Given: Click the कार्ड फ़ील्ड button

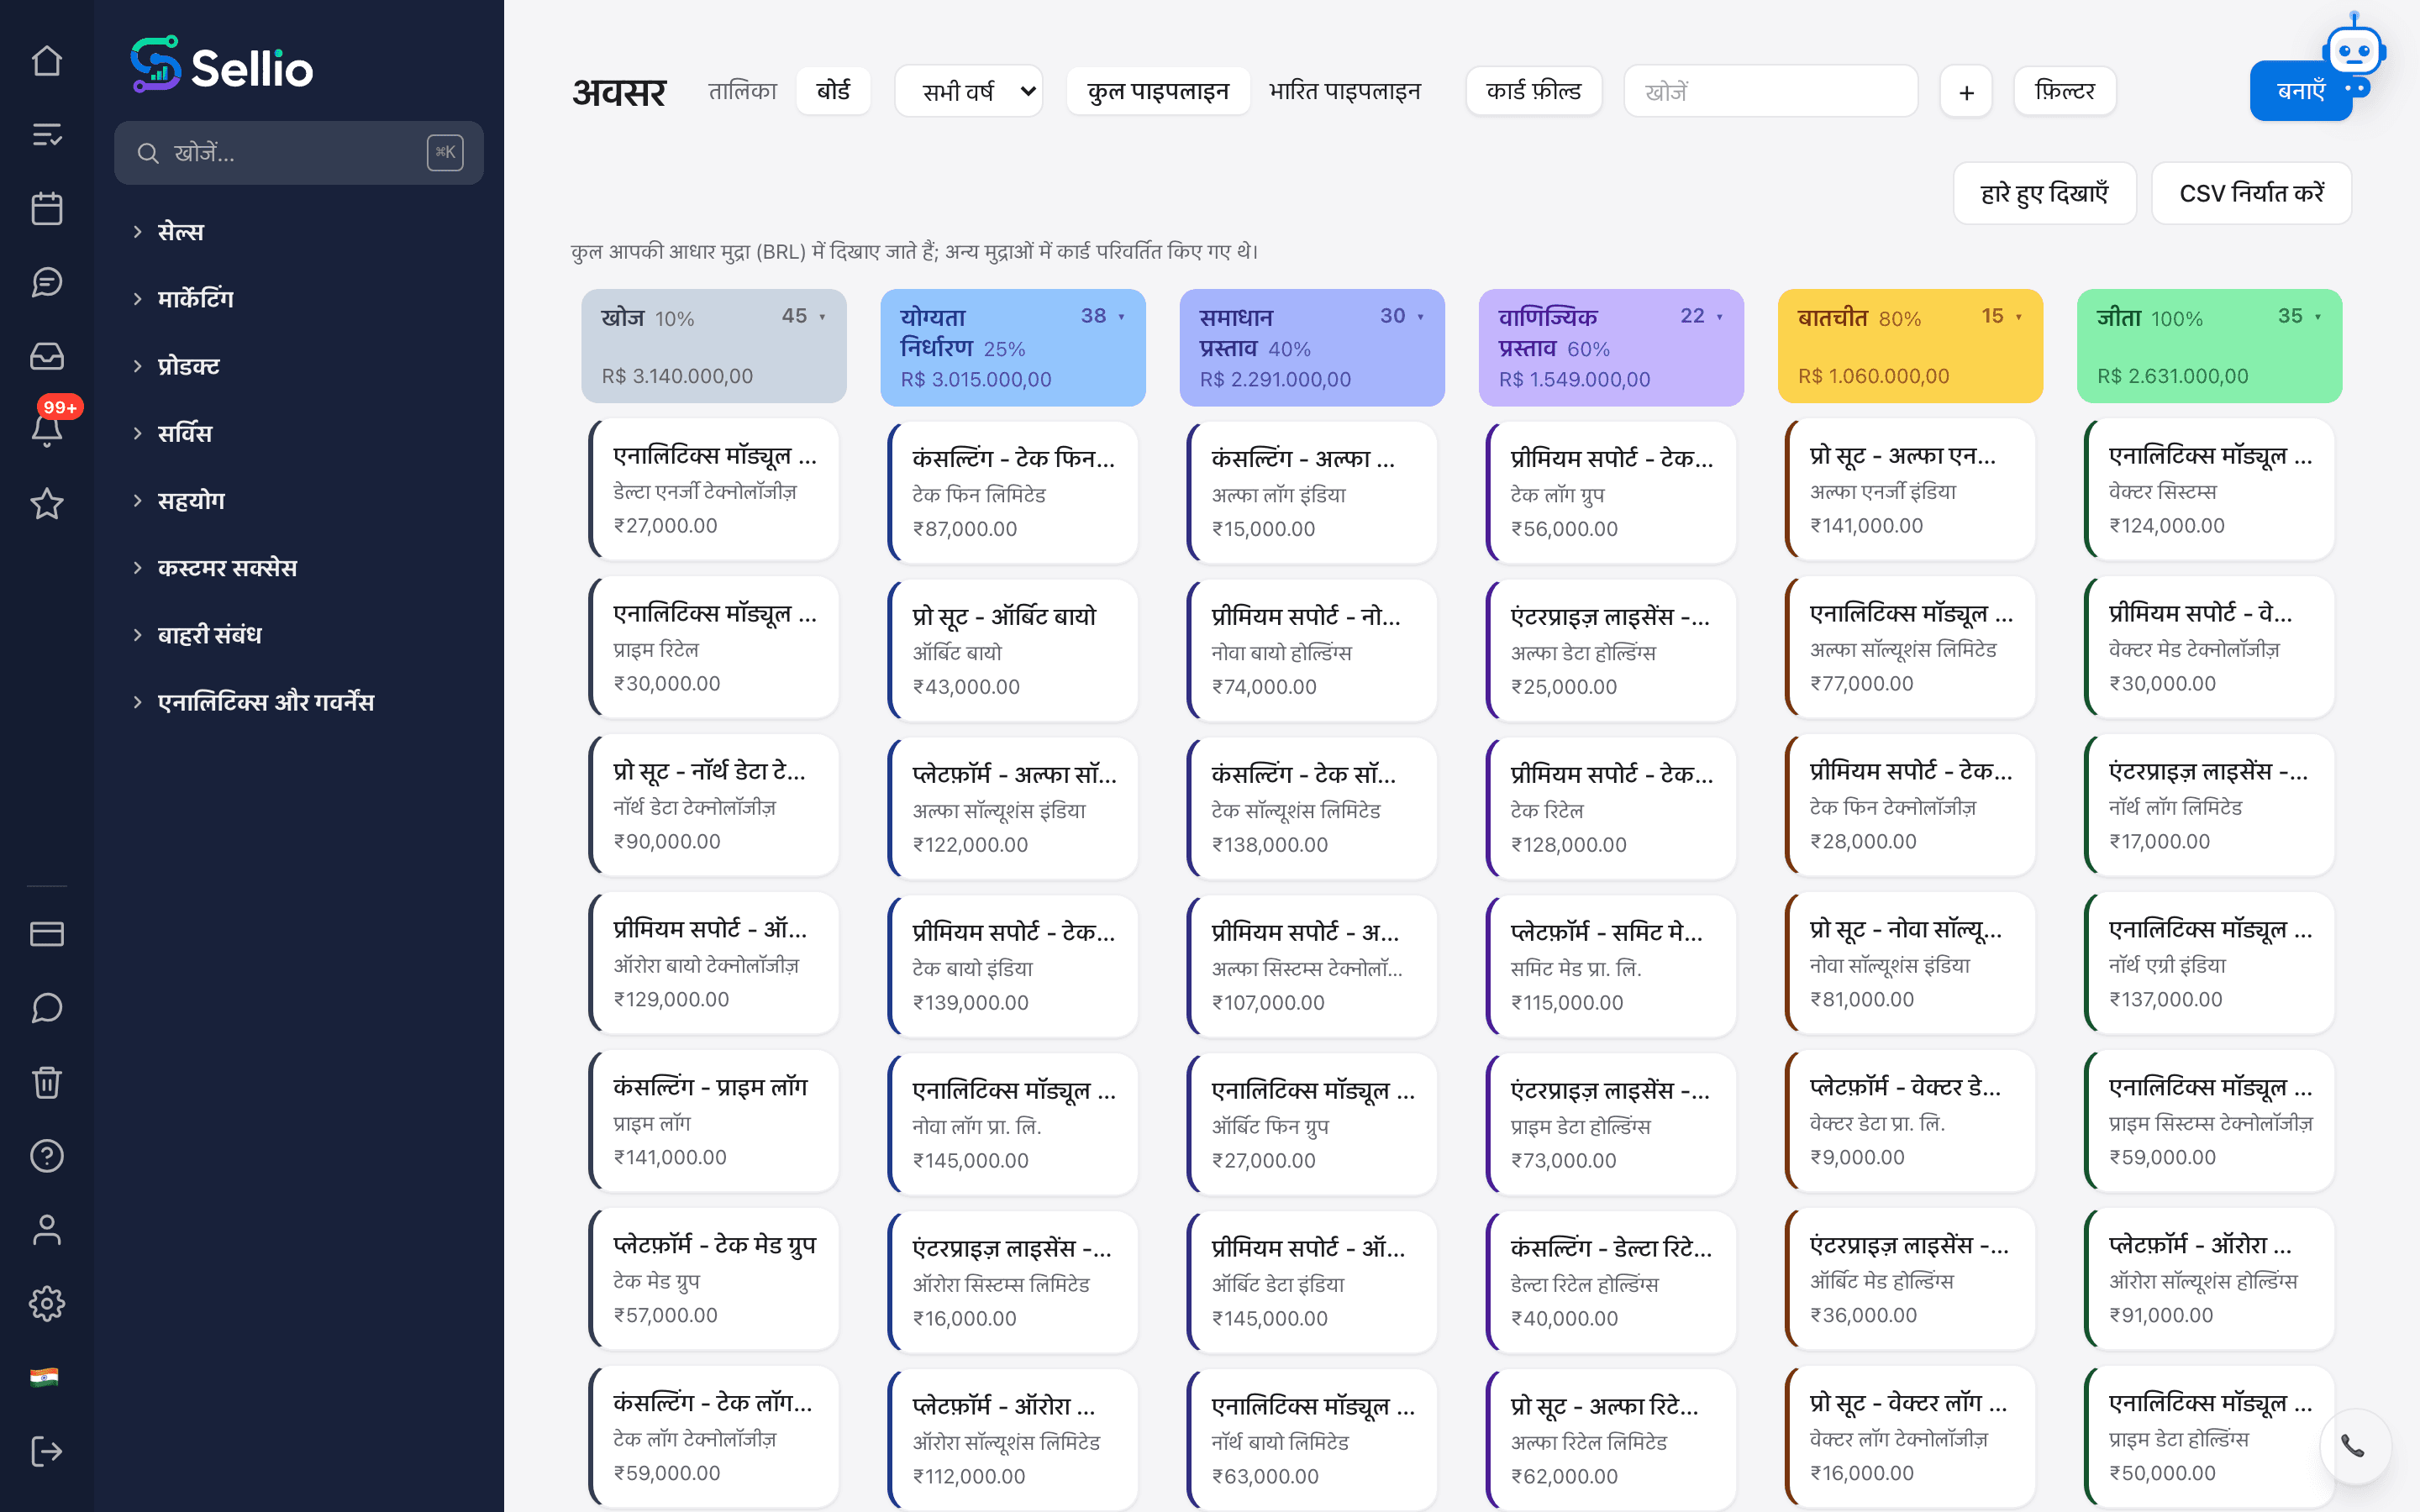Looking at the screenshot, I should (x=1534, y=92).
